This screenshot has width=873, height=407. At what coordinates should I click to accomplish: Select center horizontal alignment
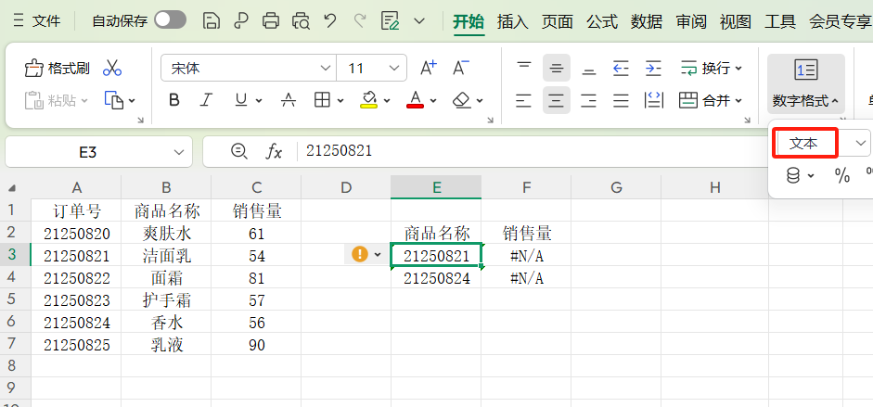557,101
